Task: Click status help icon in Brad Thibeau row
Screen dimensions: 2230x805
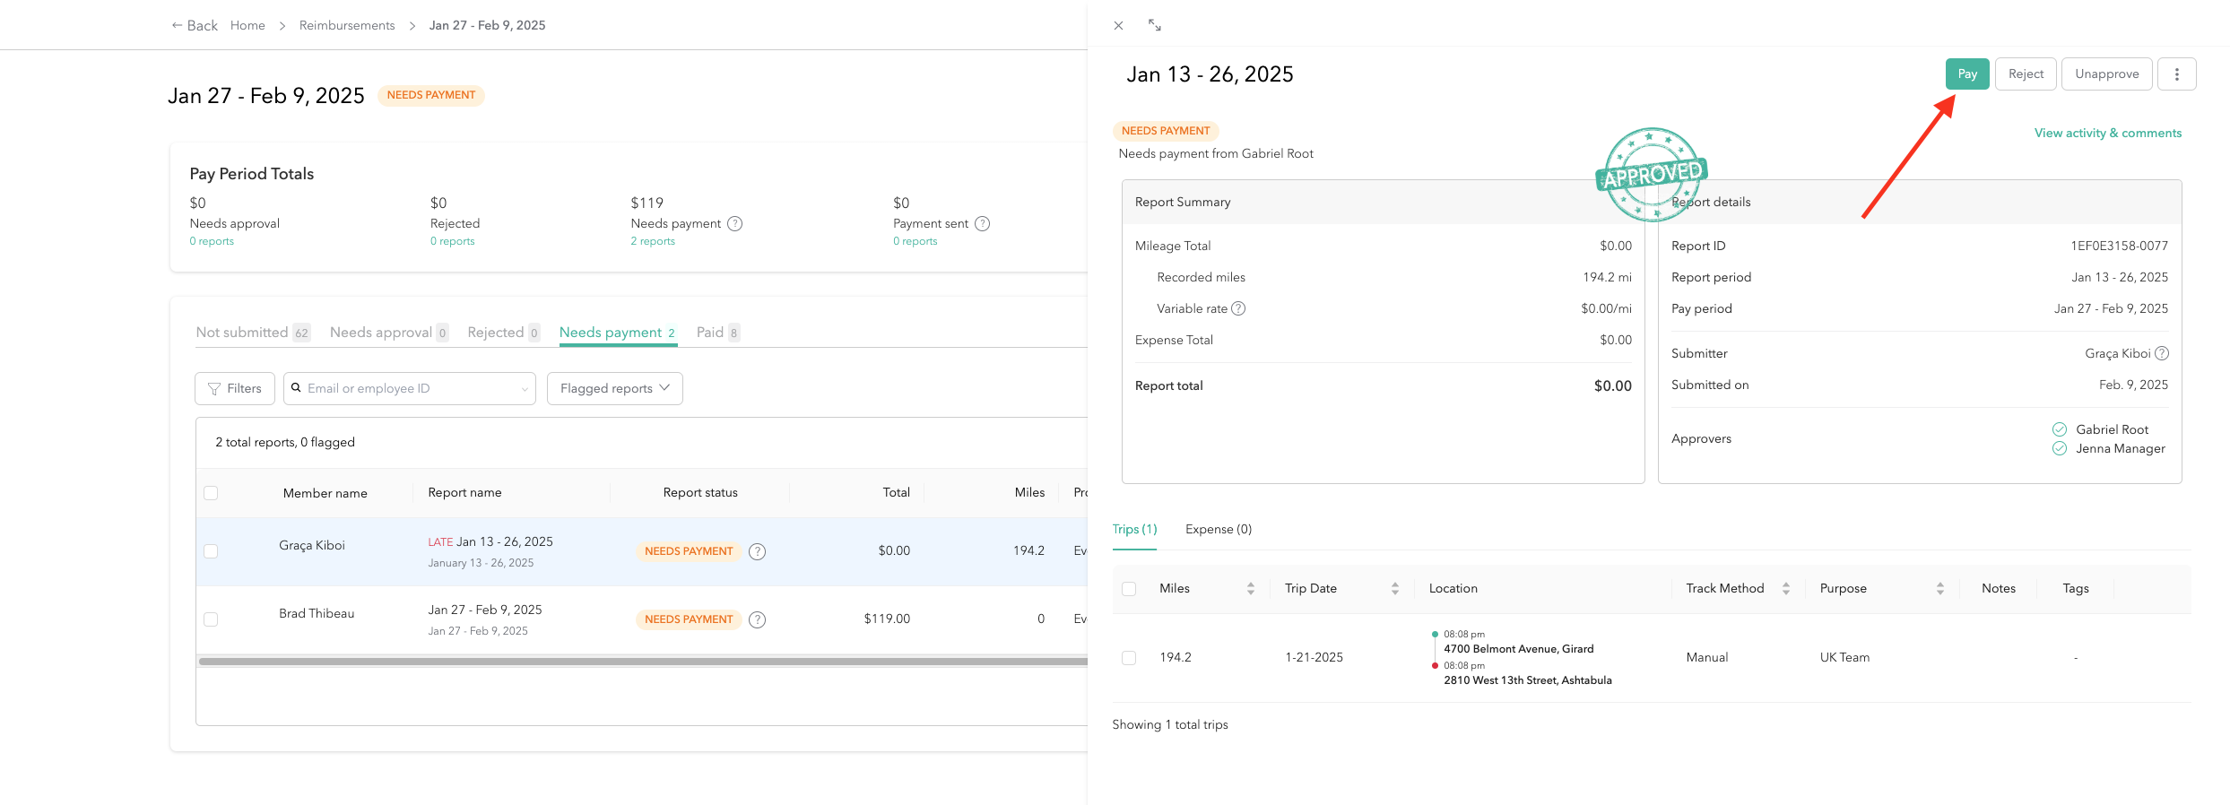Action: click(757, 619)
